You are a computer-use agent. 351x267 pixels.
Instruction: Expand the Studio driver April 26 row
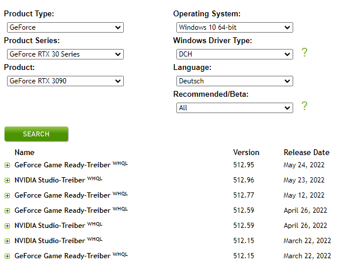pyautogui.click(x=8, y=226)
